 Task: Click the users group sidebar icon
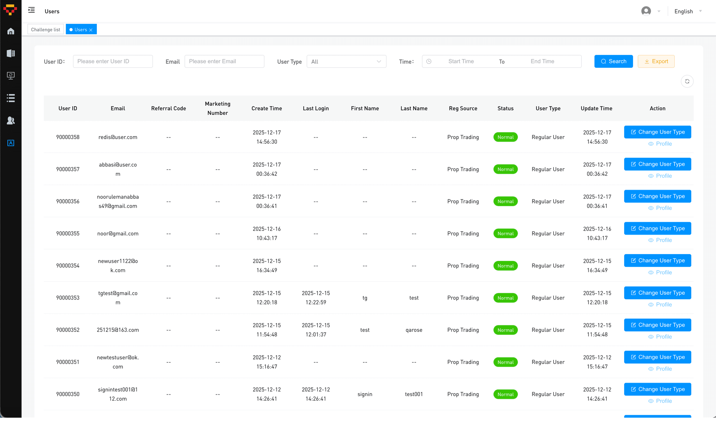point(11,121)
